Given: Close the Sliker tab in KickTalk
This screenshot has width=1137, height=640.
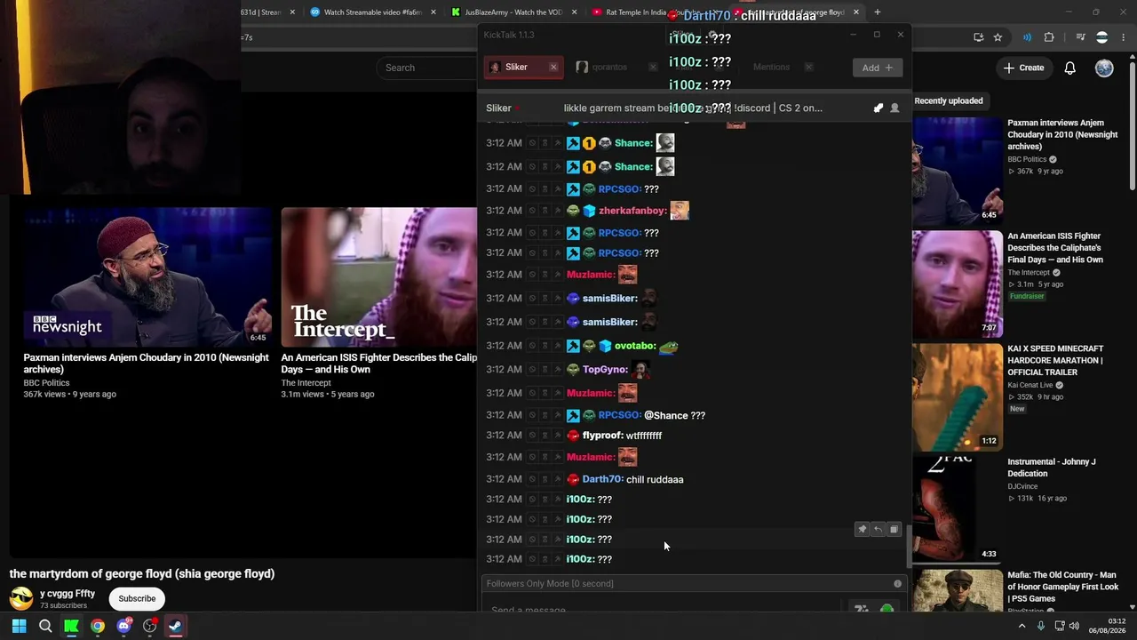Looking at the screenshot, I should pyautogui.click(x=553, y=68).
